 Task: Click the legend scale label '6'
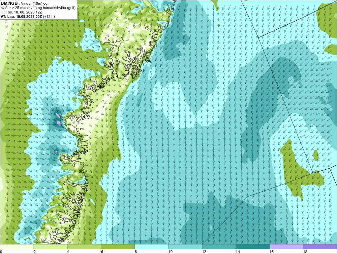pos(102,252)
